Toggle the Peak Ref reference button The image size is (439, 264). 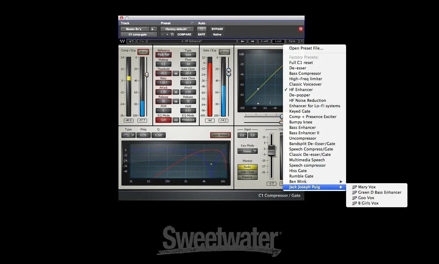click(164, 55)
